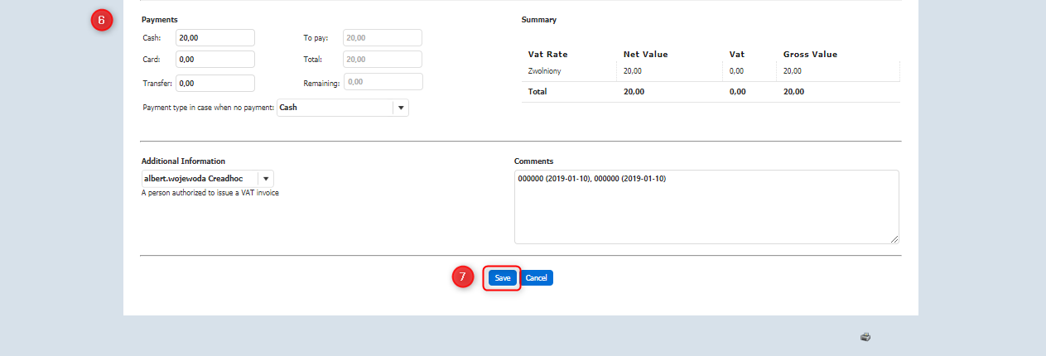
Task: Click the red step 6 marker
Action: point(101,21)
